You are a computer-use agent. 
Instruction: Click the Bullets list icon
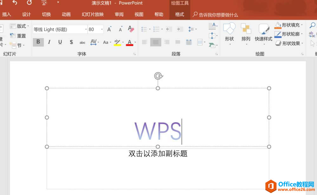144,29
